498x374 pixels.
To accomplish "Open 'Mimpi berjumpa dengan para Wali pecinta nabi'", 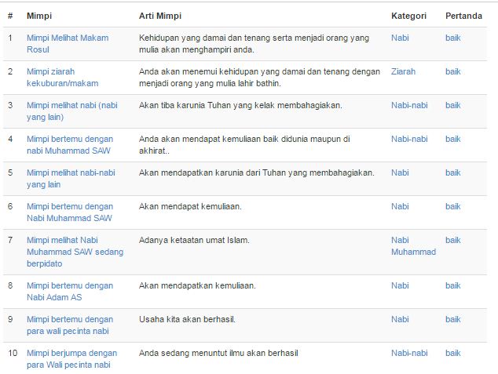I will pos(71,359).
